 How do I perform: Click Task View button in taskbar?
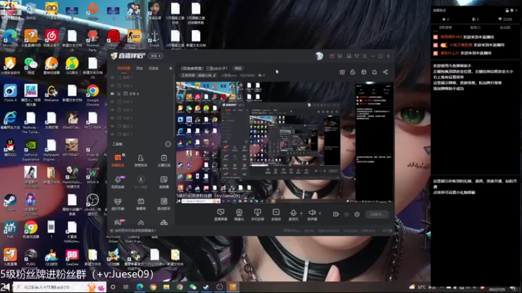click(x=126, y=286)
